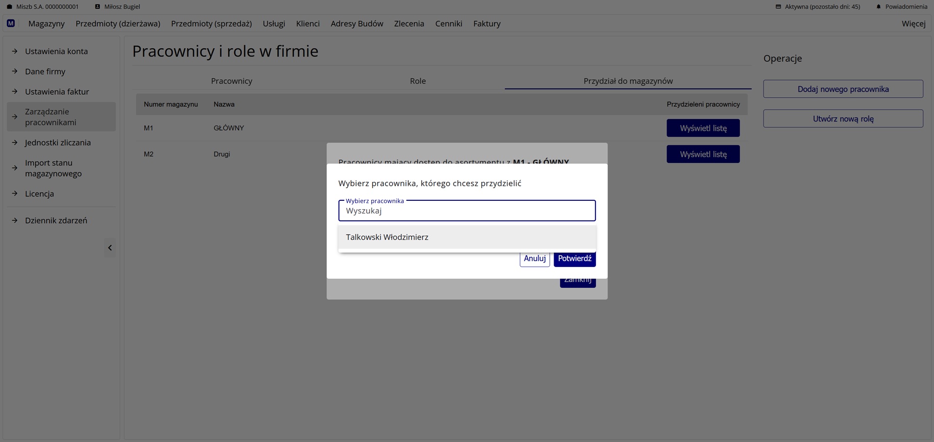Image resolution: width=934 pixels, height=442 pixels.
Task: Cancel the dialog with Anuluj
Action: click(534, 259)
